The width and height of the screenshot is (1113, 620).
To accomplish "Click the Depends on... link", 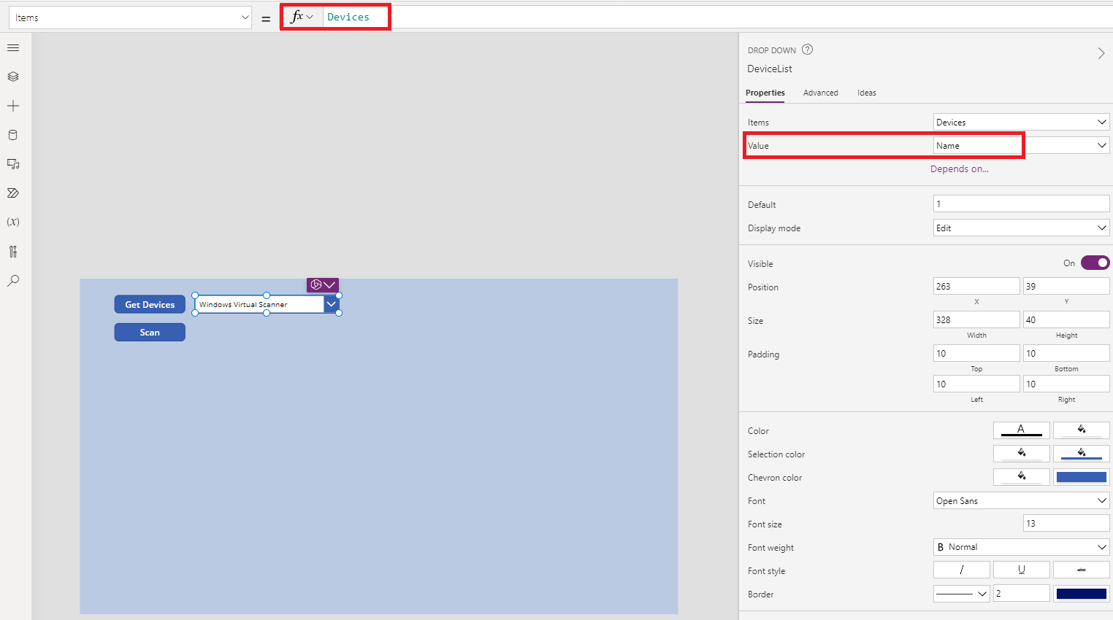I will coord(959,168).
